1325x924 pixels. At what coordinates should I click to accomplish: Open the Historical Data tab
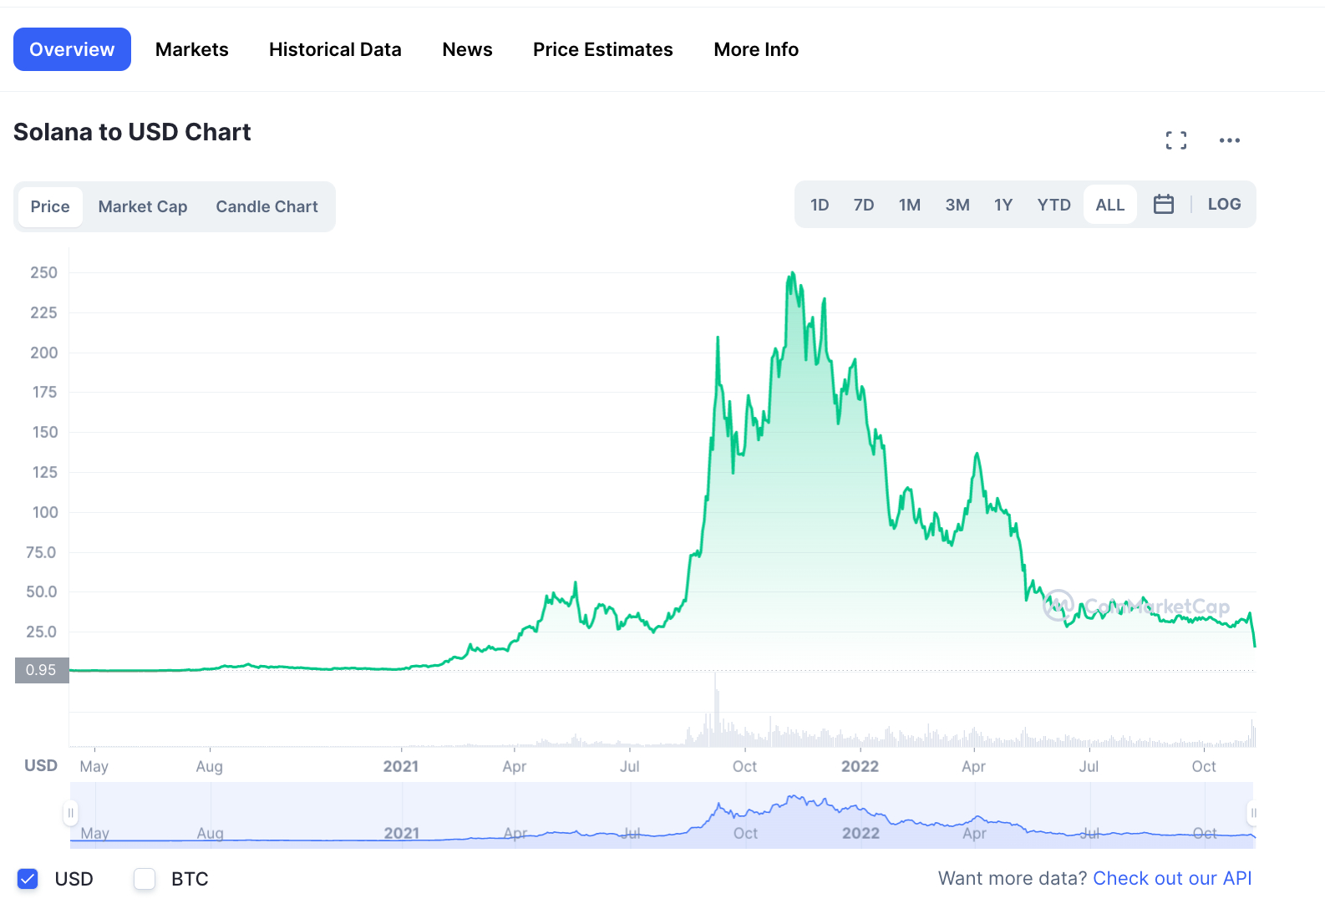coord(335,49)
